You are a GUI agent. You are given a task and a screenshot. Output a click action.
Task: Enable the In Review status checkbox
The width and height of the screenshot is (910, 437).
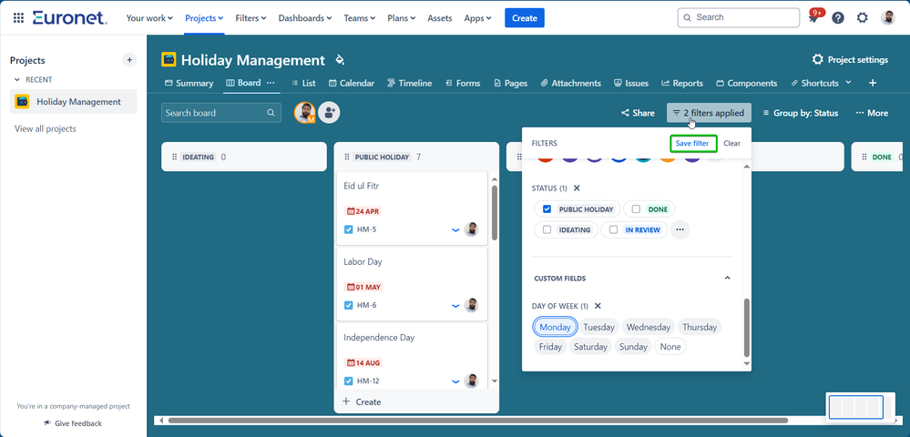point(614,230)
